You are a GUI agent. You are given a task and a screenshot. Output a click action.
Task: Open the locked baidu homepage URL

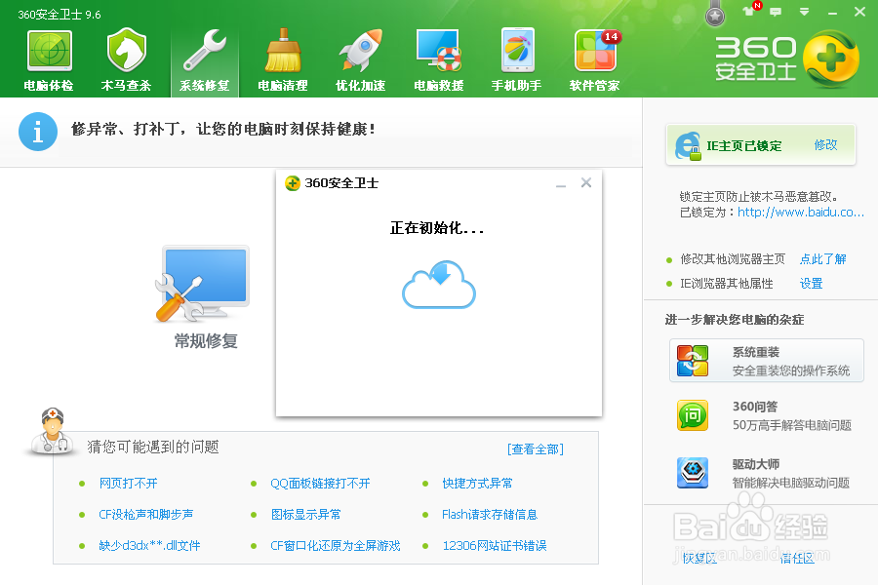[x=801, y=213]
